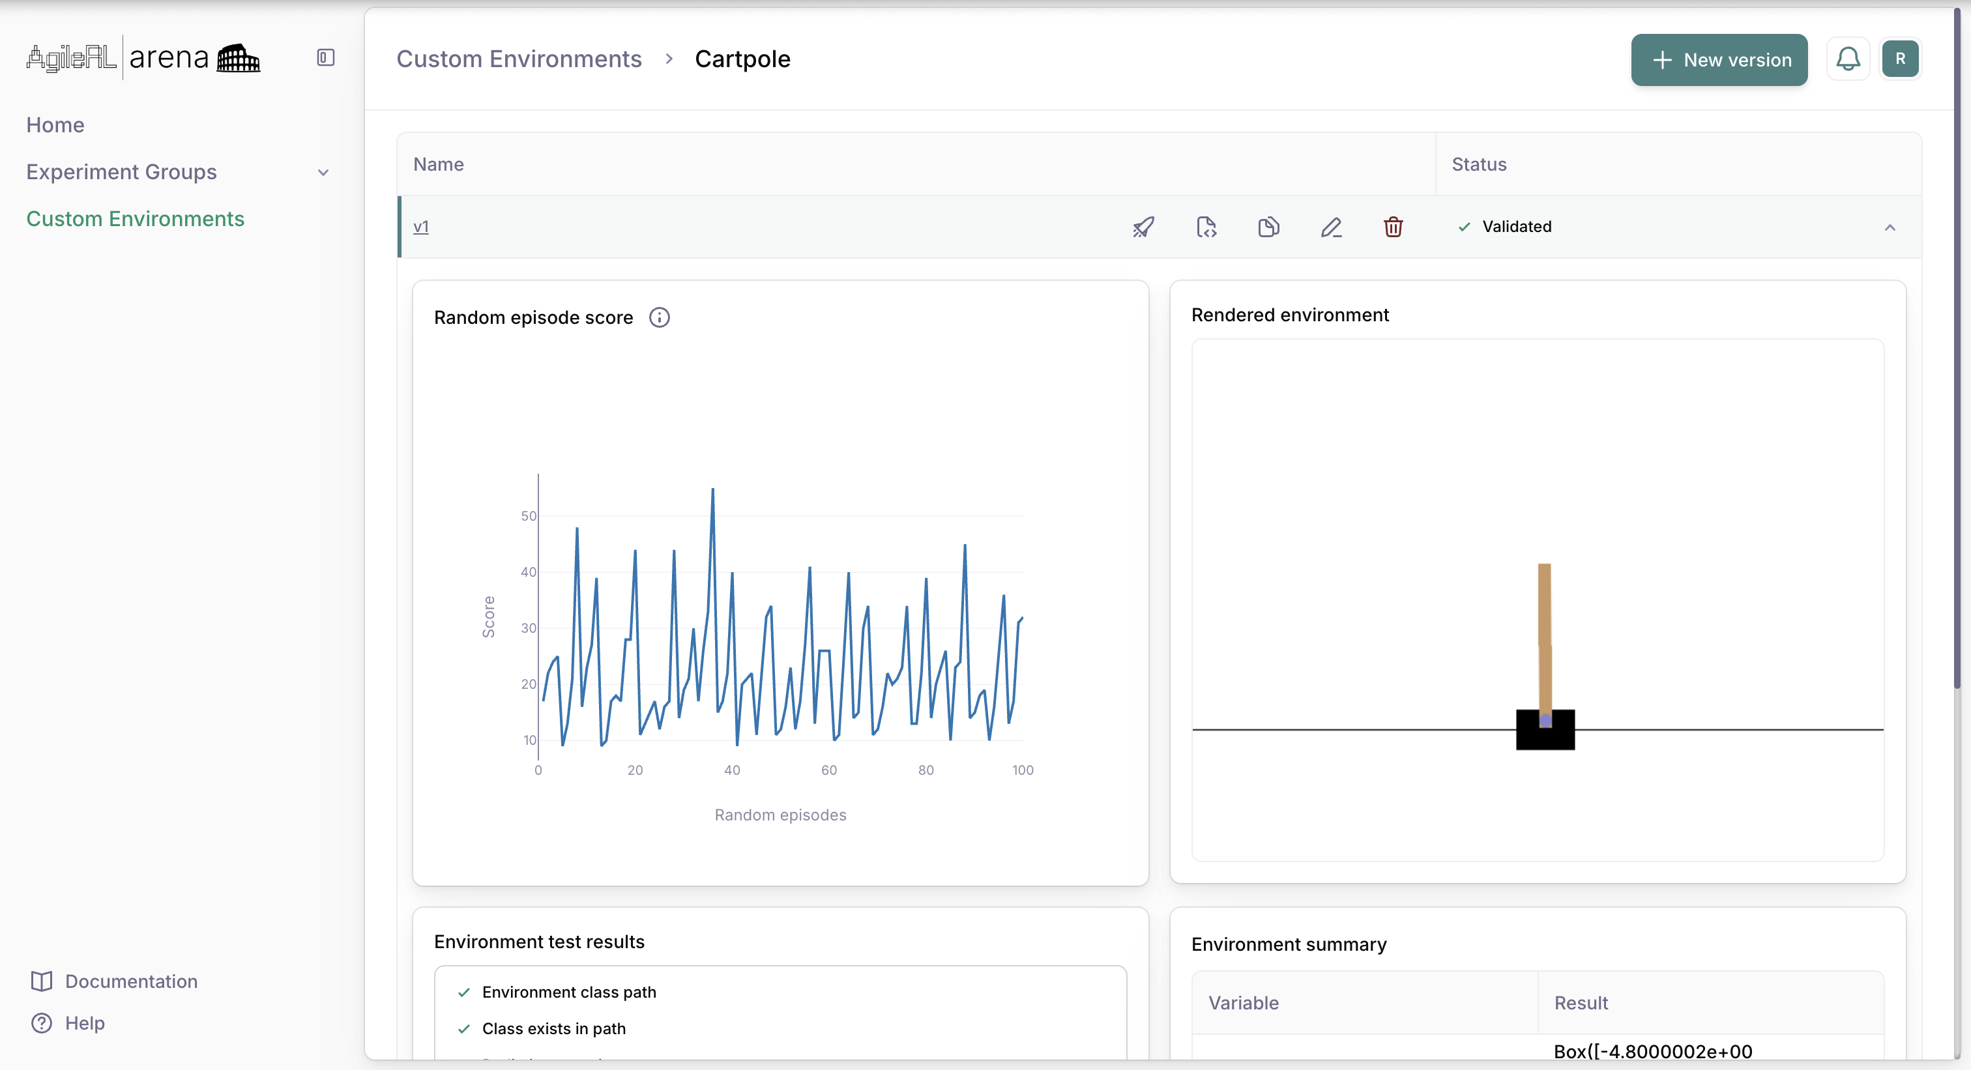The width and height of the screenshot is (1971, 1070).
Task: Delete the v1 environment
Action: tap(1394, 226)
